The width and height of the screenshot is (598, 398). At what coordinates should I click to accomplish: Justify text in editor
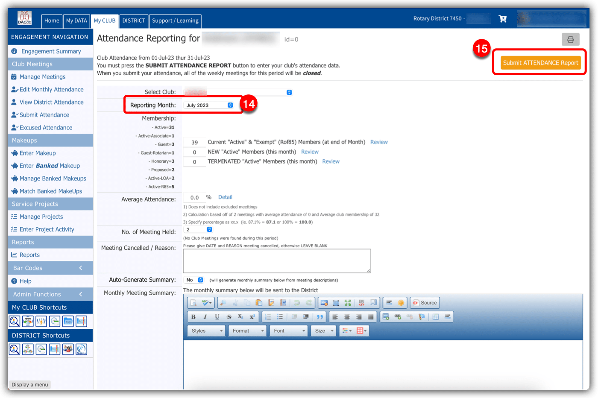coord(371,317)
